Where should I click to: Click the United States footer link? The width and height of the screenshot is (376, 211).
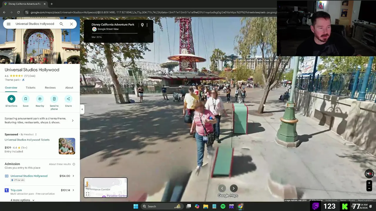[331, 200]
